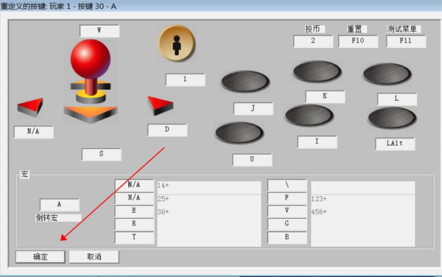Click the 倒转宏 key field labeled A
This screenshot has height=277, width=442.
[60, 205]
